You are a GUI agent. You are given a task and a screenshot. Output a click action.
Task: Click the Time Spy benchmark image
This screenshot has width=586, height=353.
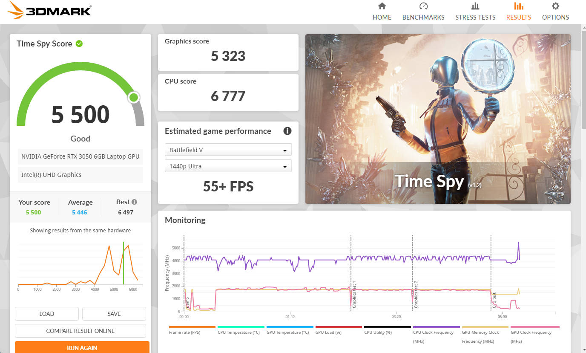click(438, 119)
